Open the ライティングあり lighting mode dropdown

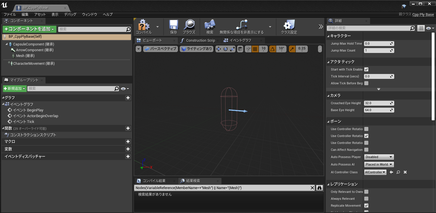point(197,49)
